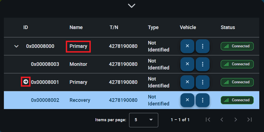Go to the next page

click(x=235, y=120)
